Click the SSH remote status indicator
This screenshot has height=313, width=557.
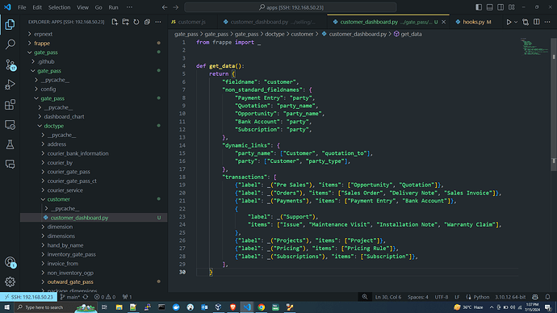[29, 297]
